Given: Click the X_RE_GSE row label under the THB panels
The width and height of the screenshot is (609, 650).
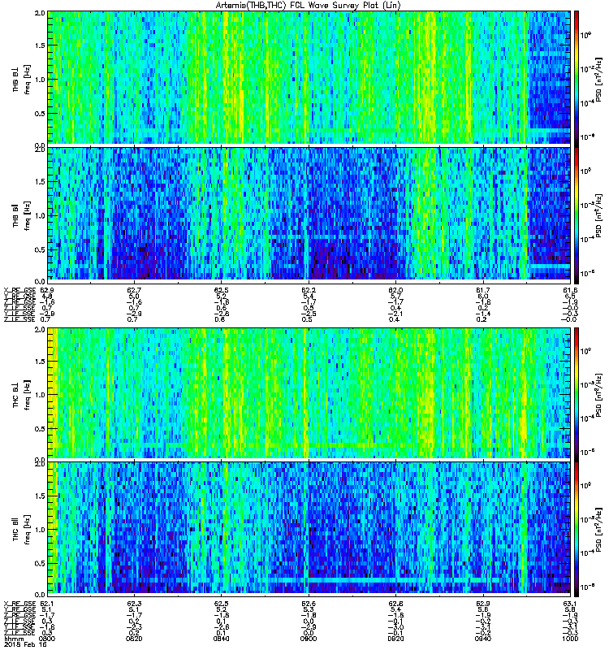Looking at the screenshot, I should (19, 290).
